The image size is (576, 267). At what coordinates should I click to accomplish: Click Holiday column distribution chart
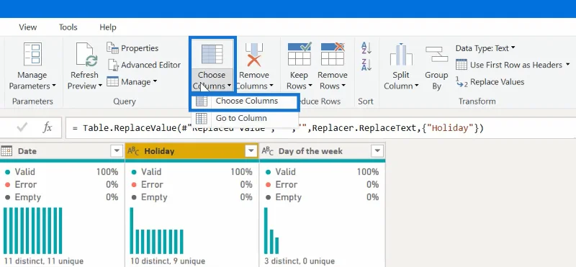[x=156, y=230]
